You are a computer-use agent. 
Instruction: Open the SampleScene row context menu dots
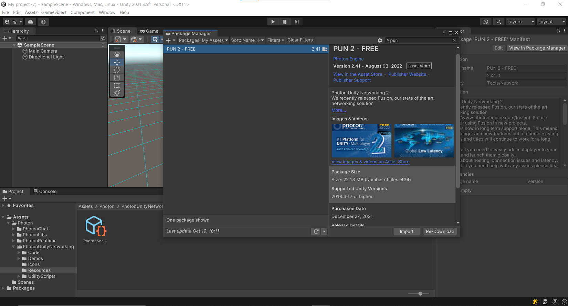tap(103, 45)
